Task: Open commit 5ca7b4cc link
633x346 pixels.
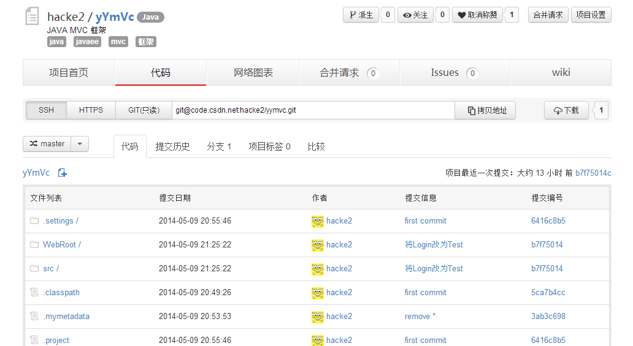Action: click(x=548, y=293)
